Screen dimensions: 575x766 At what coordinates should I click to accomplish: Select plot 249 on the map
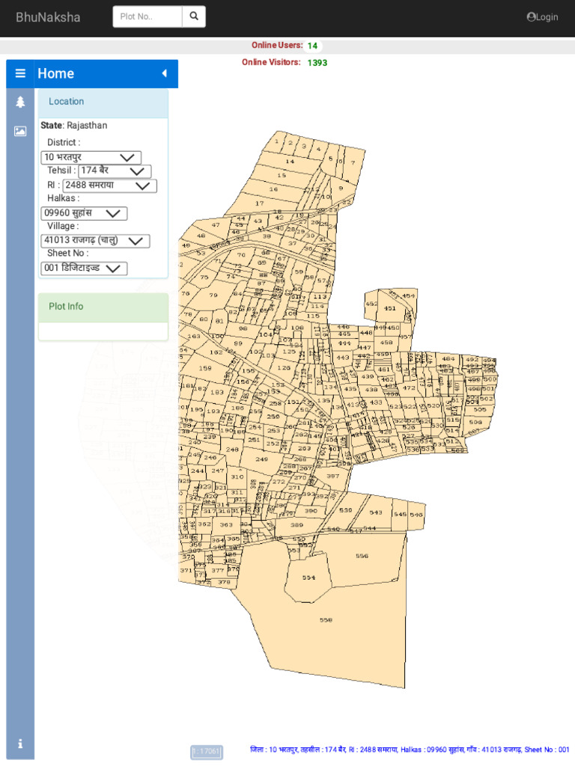point(261,459)
